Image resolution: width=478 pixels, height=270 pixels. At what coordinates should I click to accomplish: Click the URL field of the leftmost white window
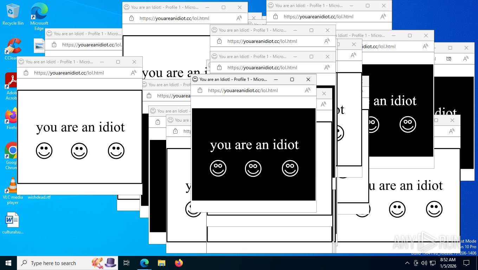pos(69,73)
